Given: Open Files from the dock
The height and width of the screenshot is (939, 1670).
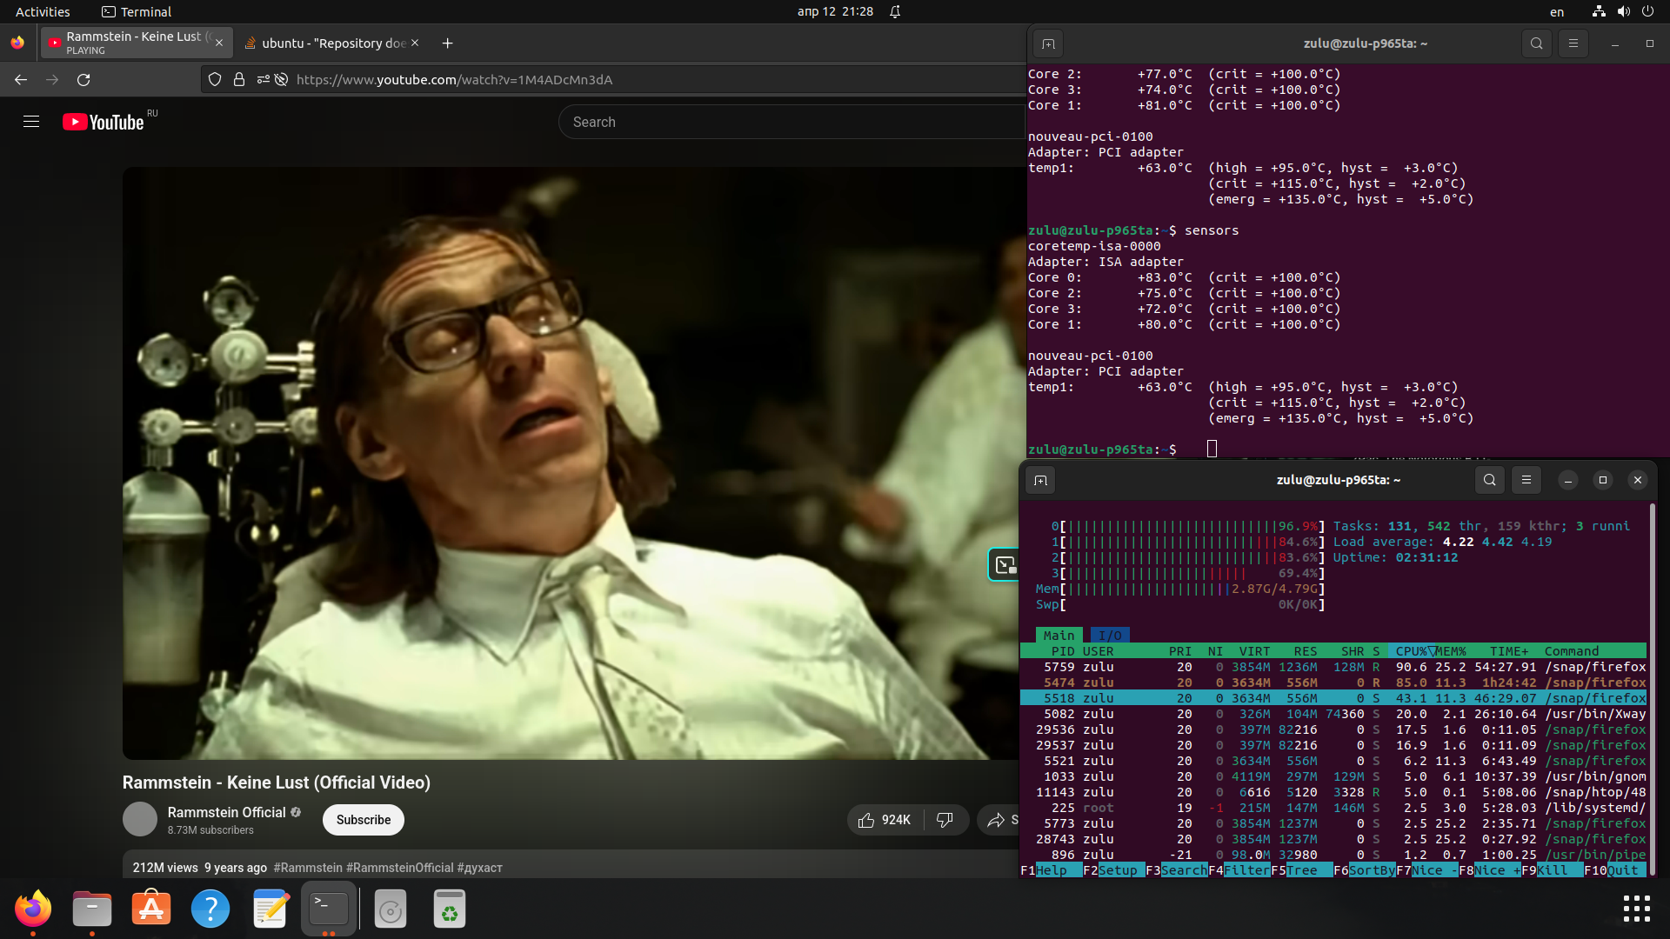Looking at the screenshot, I should coord(92,909).
